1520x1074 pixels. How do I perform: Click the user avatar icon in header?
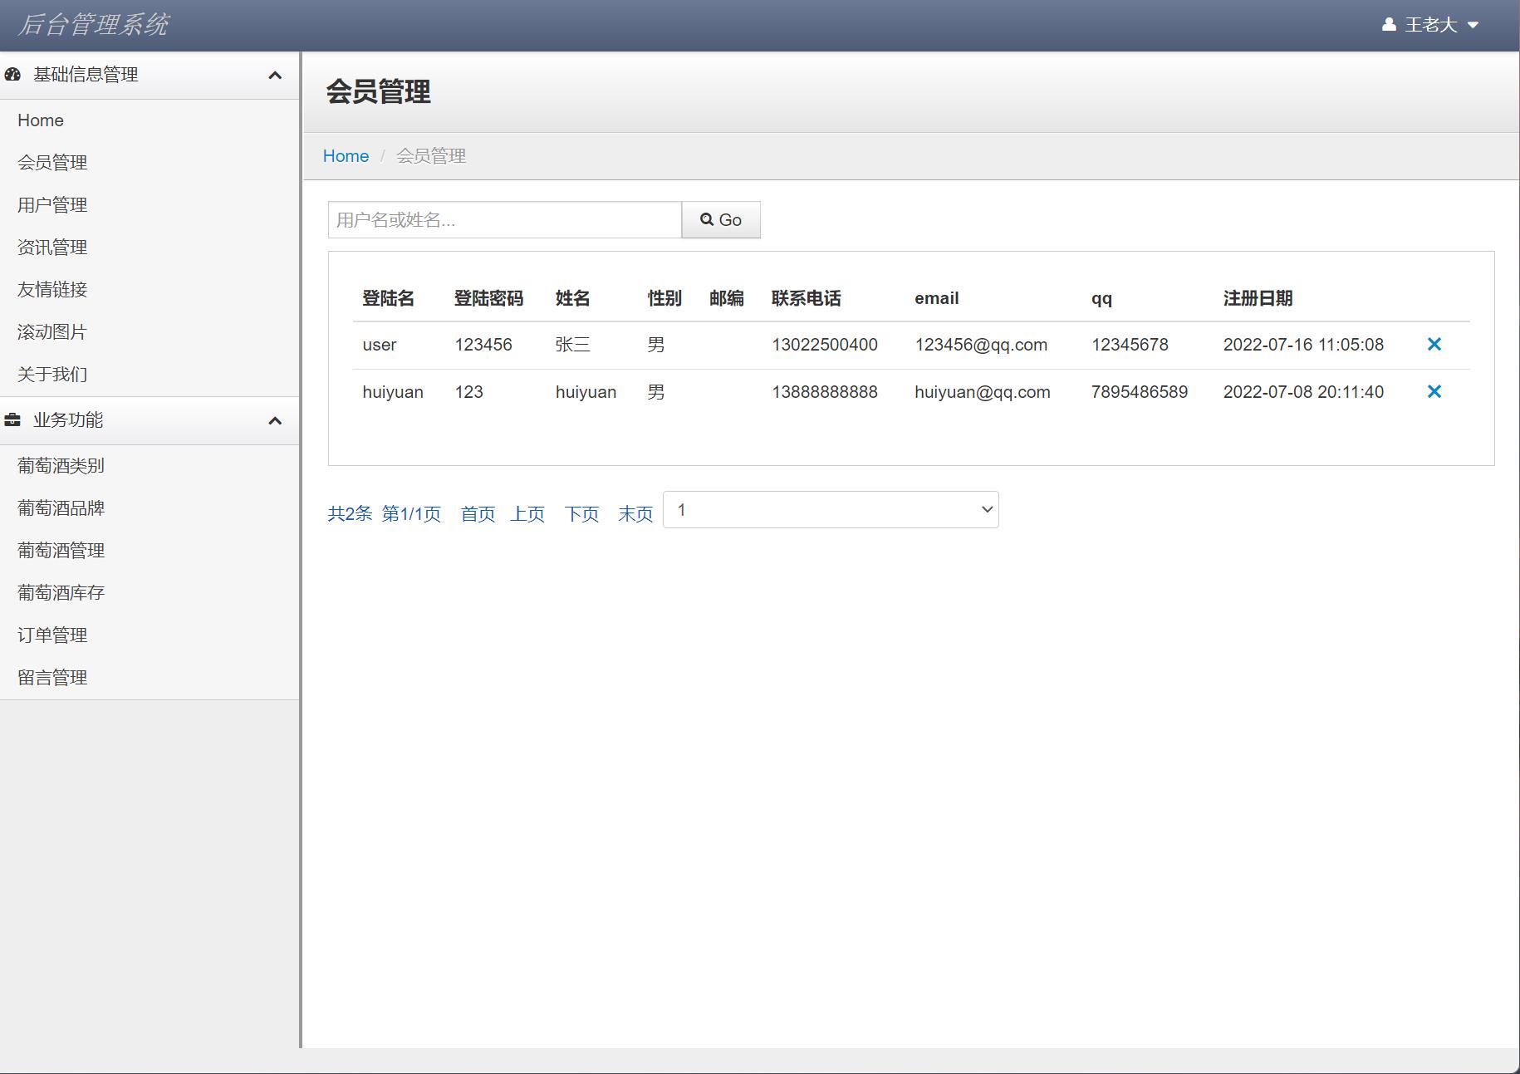[x=1388, y=25]
